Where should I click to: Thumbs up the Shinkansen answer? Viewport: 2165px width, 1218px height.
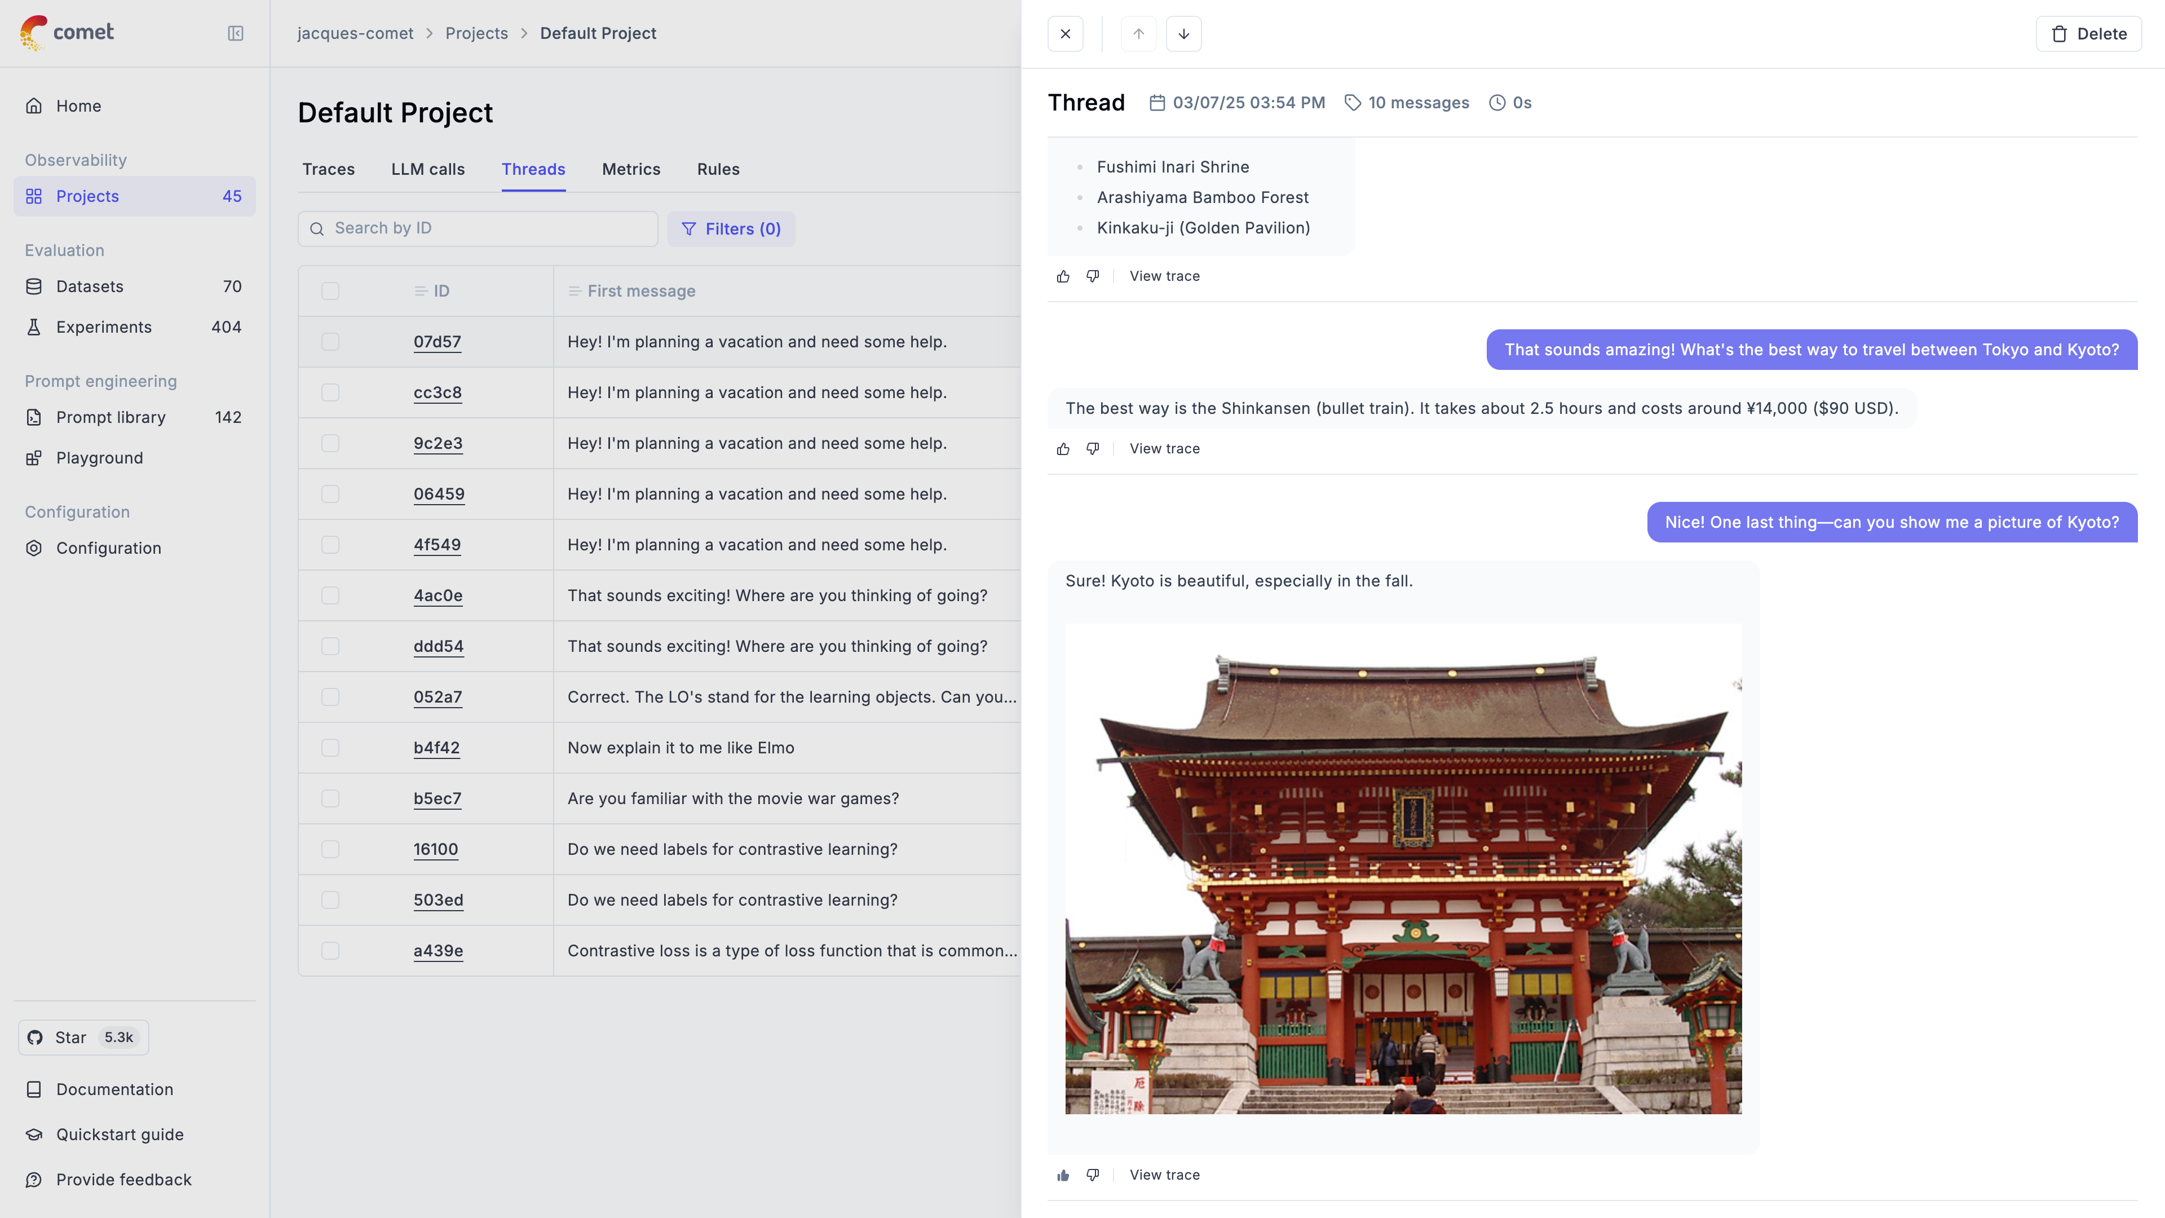point(1063,449)
